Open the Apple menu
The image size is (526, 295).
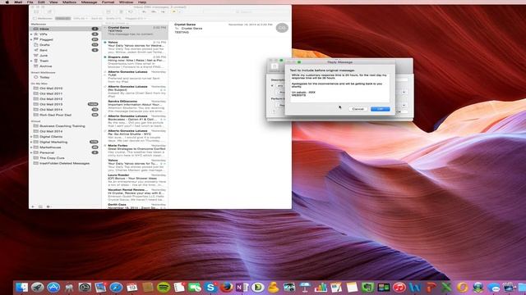coord(7,2)
